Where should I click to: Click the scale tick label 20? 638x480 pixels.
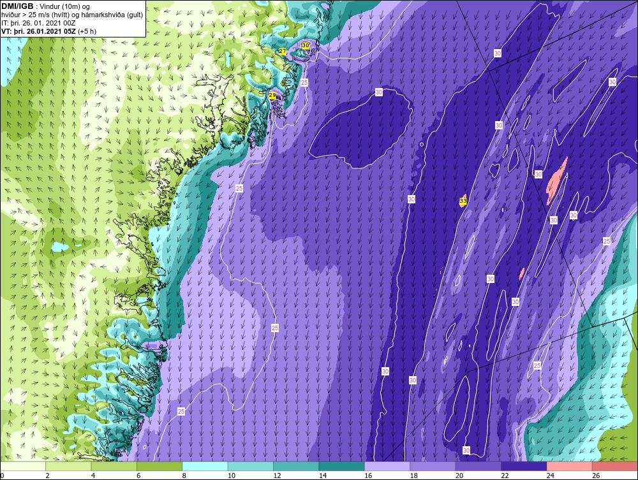point(459,476)
